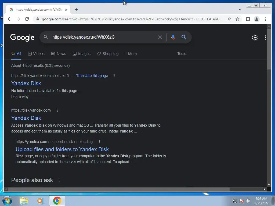The height and width of the screenshot is (206, 275).
Task: Go forward with the forward arrow
Action: [18, 19]
